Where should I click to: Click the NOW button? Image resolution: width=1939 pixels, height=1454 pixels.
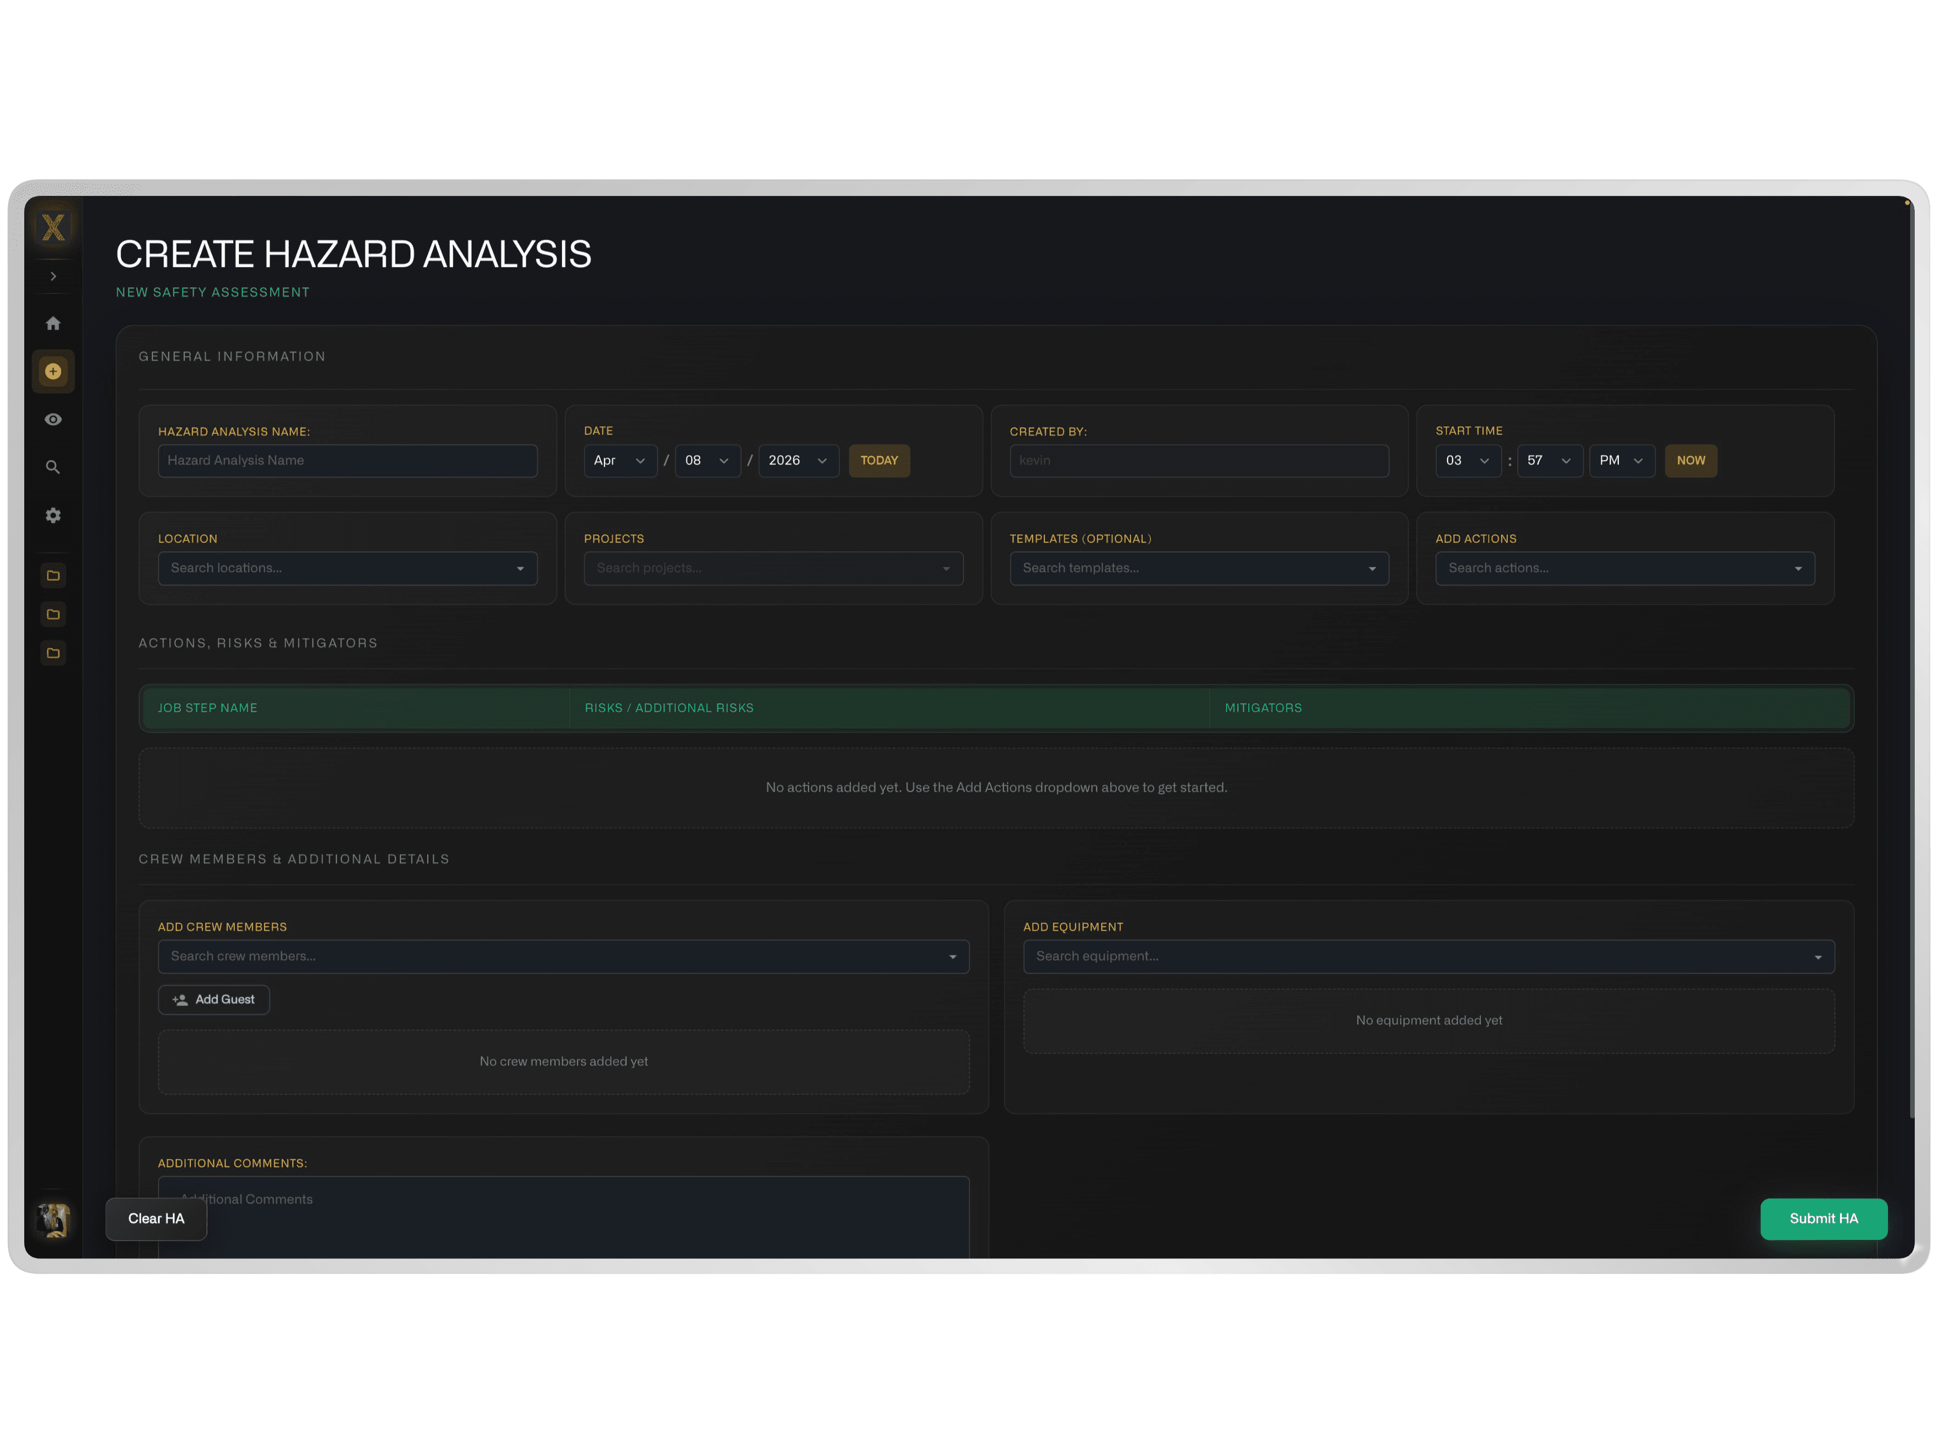click(x=1691, y=461)
